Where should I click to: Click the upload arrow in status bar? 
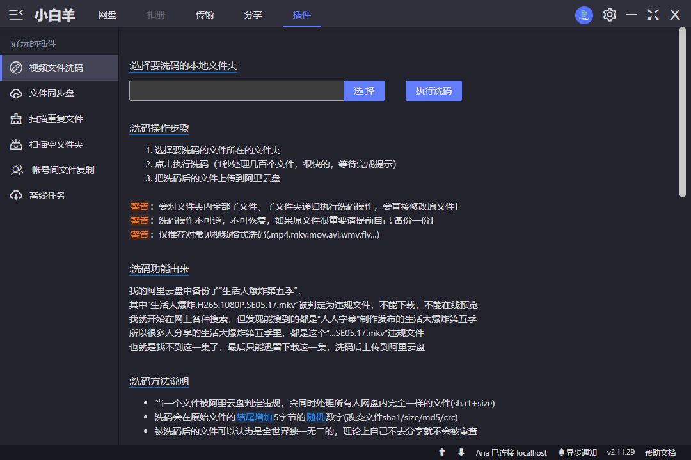pos(441,452)
